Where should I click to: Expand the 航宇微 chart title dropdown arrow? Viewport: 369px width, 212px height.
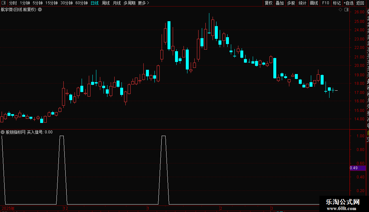pyautogui.click(x=40, y=10)
